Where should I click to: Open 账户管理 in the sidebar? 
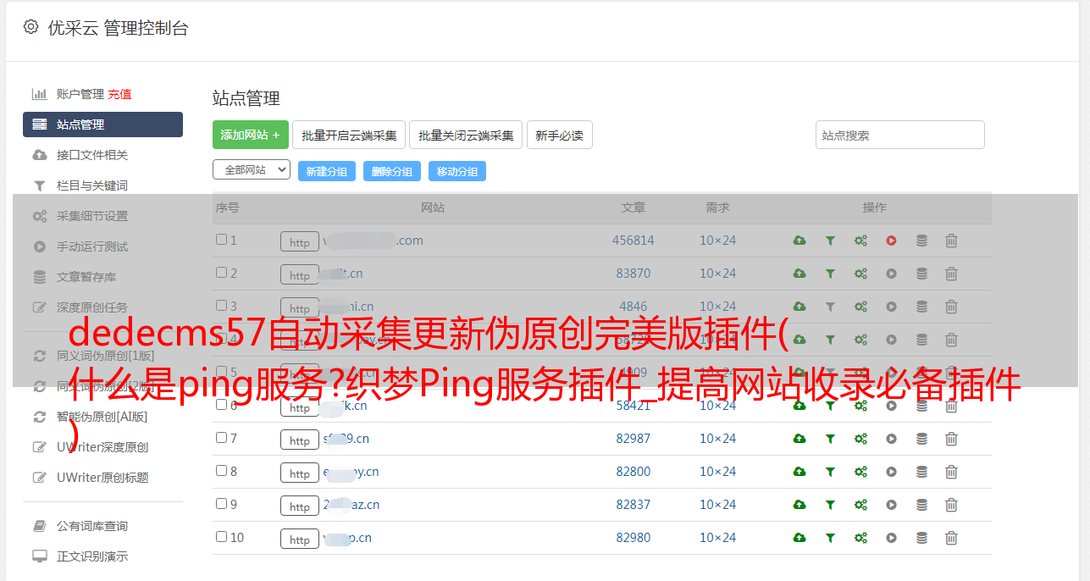pyautogui.click(x=80, y=94)
